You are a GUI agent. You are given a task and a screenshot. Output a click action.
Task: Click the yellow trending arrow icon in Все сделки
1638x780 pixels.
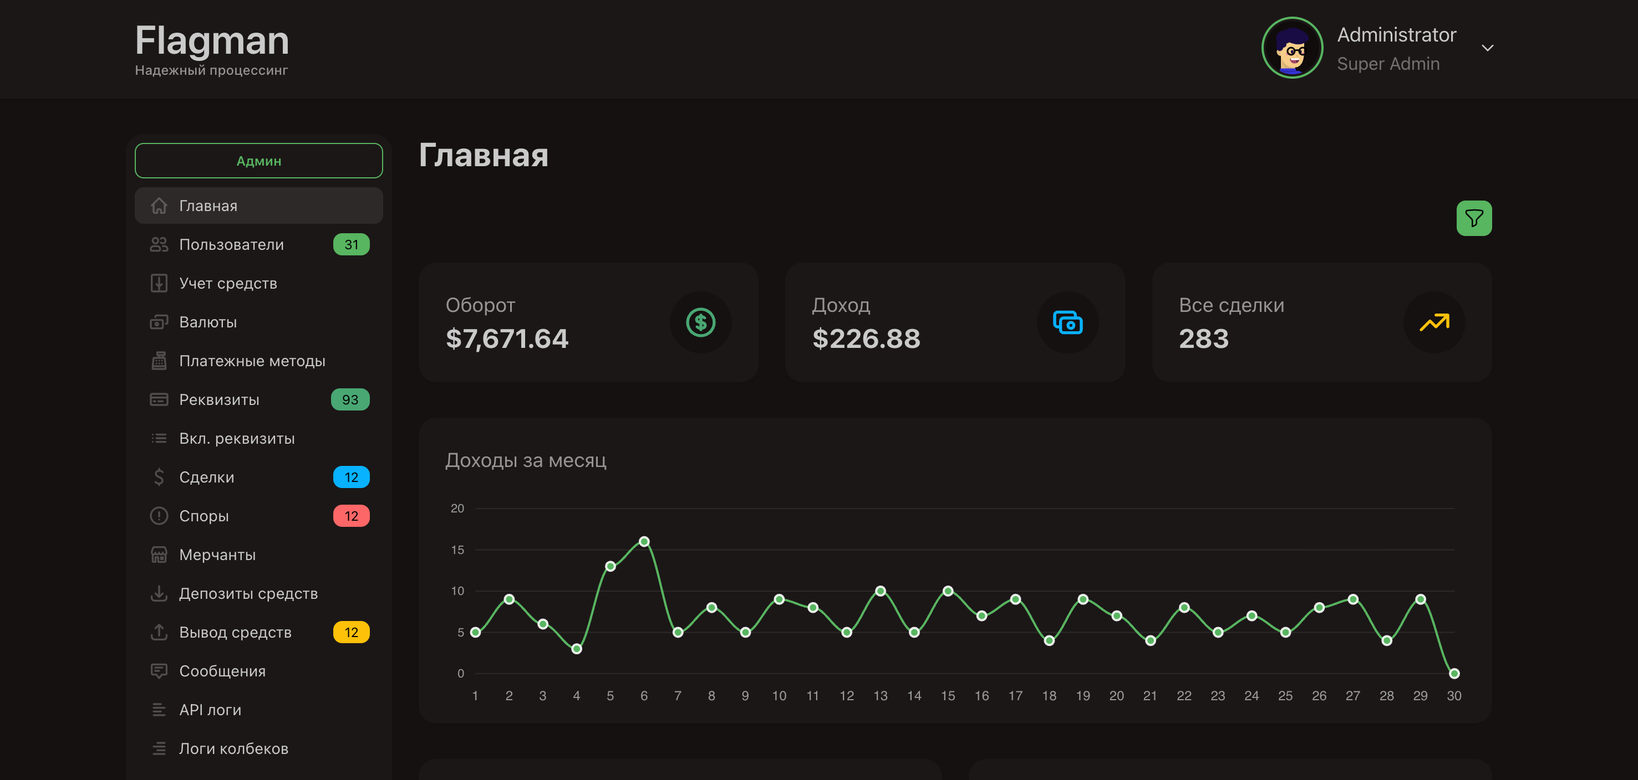pos(1434,322)
